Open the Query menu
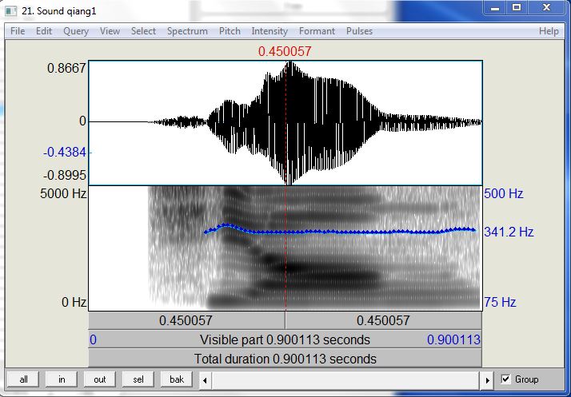Image resolution: width=571 pixels, height=397 pixels. [x=76, y=31]
